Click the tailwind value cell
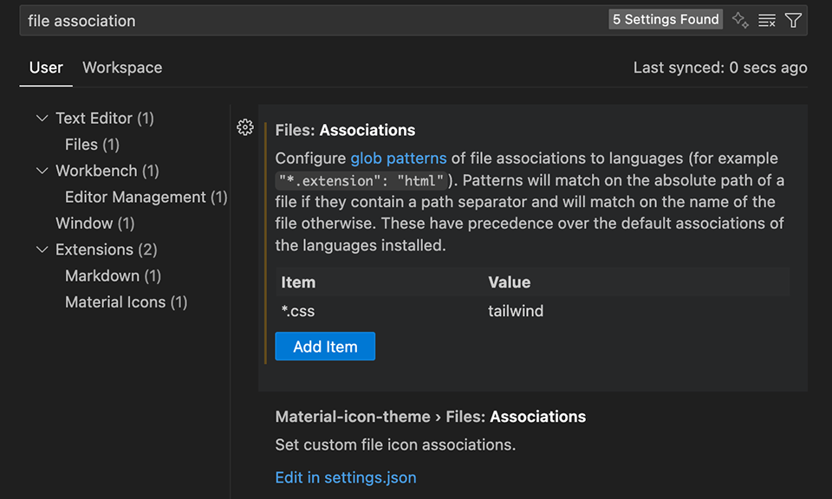Image resolution: width=832 pixels, height=499 pixels. (x=516, y=311)
